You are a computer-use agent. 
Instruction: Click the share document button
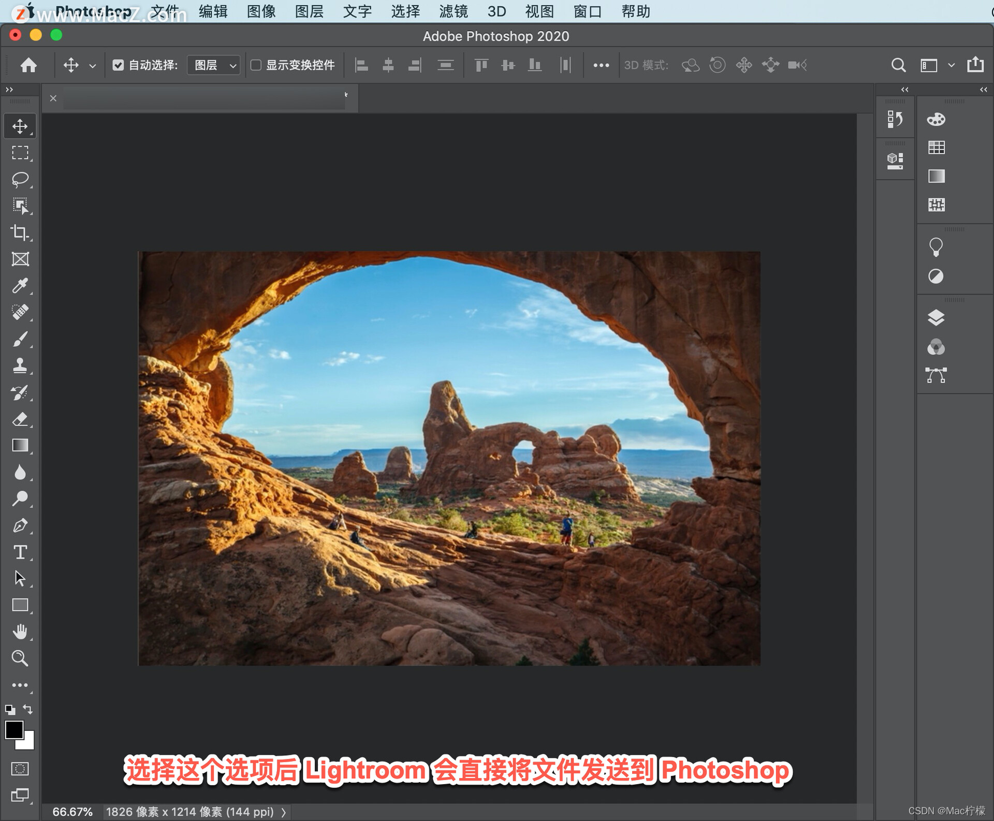(x=975, y=65)
